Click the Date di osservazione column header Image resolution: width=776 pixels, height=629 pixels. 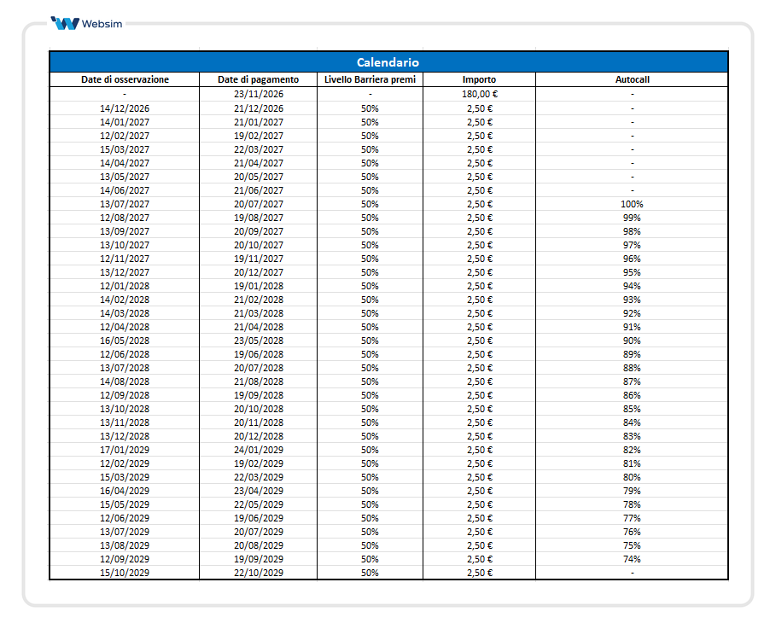point(125,79)
